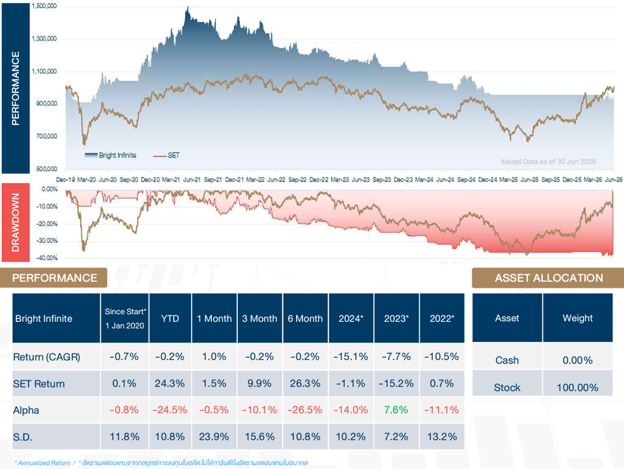
Task: Select the DRAWDOWN vertical red label
Action: click(16, 222)
